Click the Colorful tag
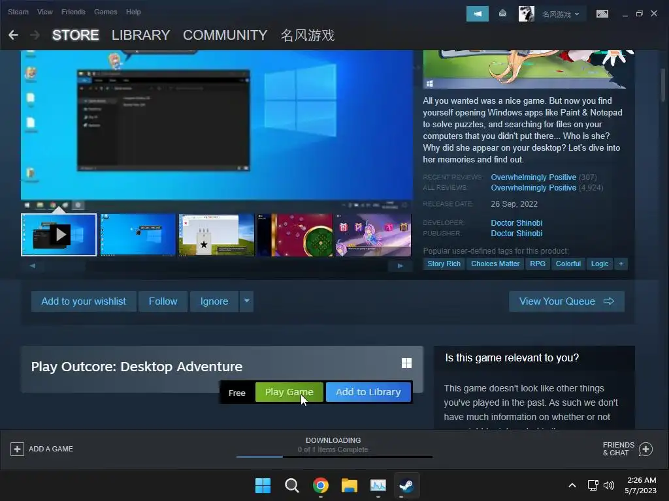669x501 pixels. coord(568,264)
